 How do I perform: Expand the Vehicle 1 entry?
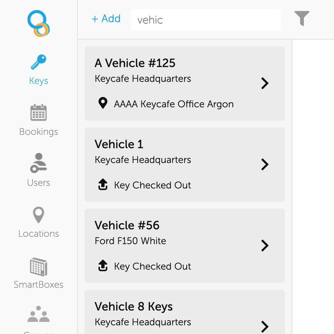265,164
